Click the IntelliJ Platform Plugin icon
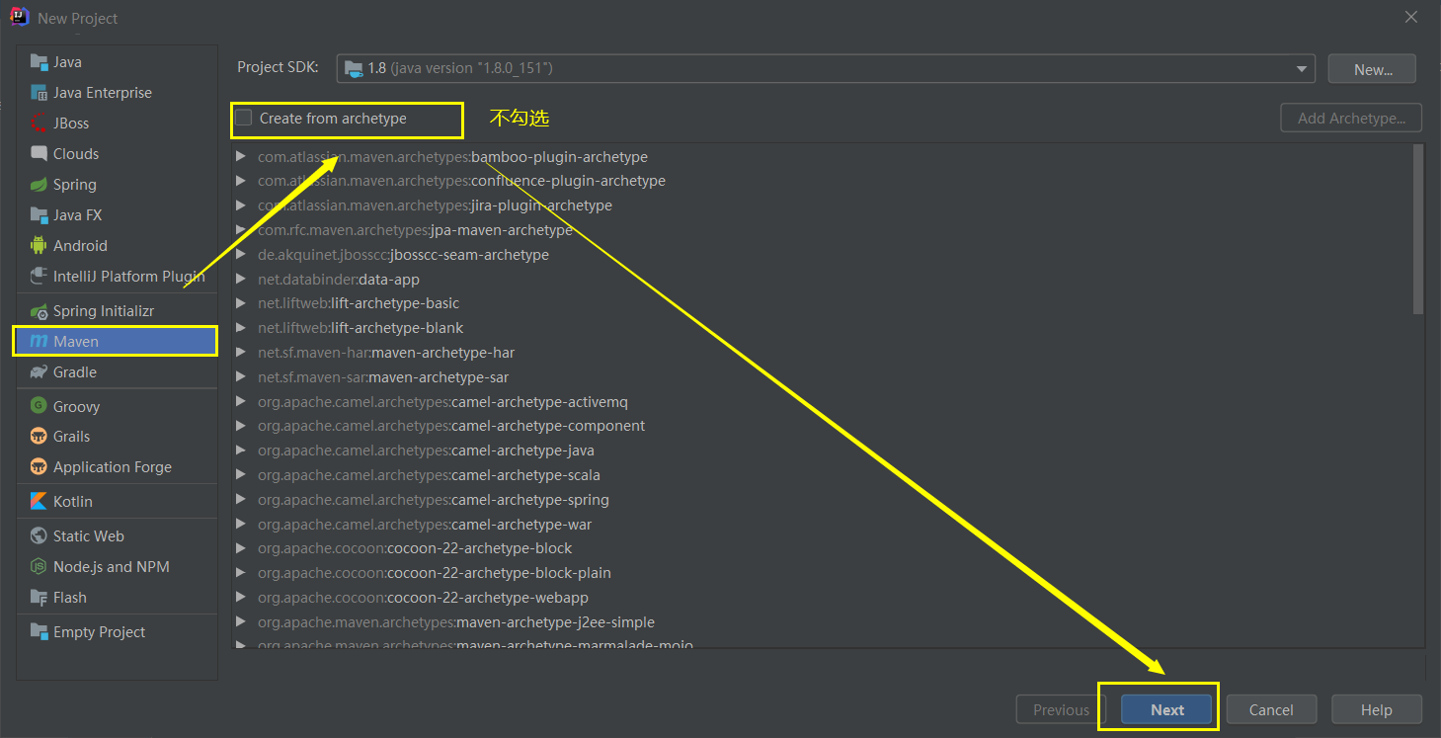Viewport: 1441px width, 738px height. pyautogui.click(x=39, y=276)
